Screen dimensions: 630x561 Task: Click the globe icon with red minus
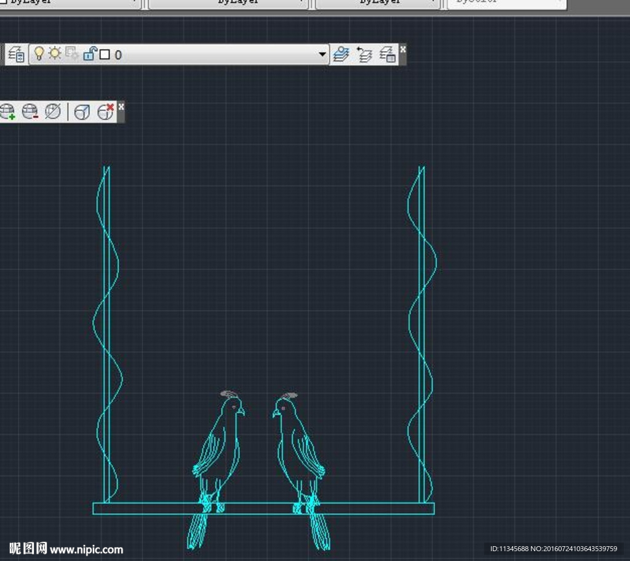(30, 111)
